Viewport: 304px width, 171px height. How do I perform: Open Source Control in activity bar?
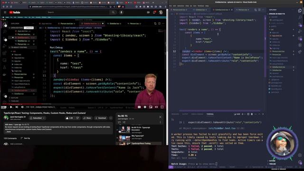(300, 24)
